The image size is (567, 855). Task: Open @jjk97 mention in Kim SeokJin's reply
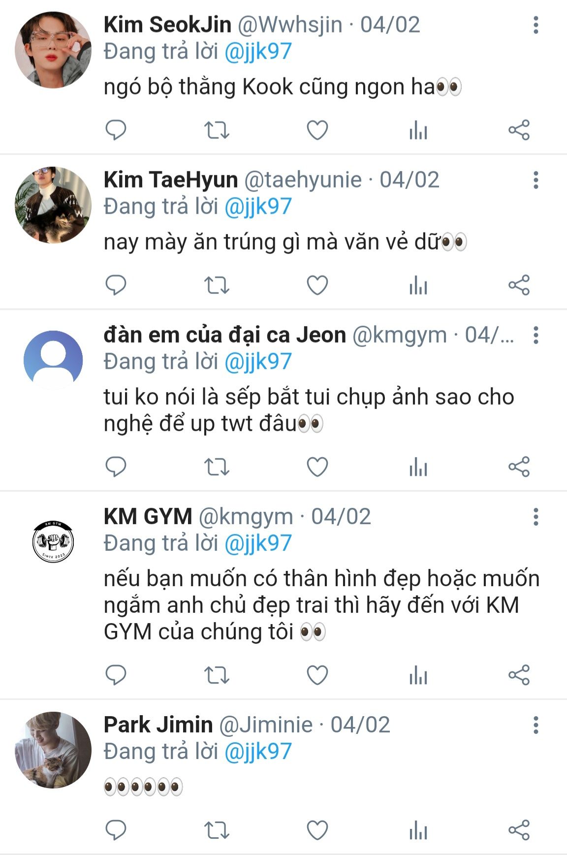click(258, 52)
